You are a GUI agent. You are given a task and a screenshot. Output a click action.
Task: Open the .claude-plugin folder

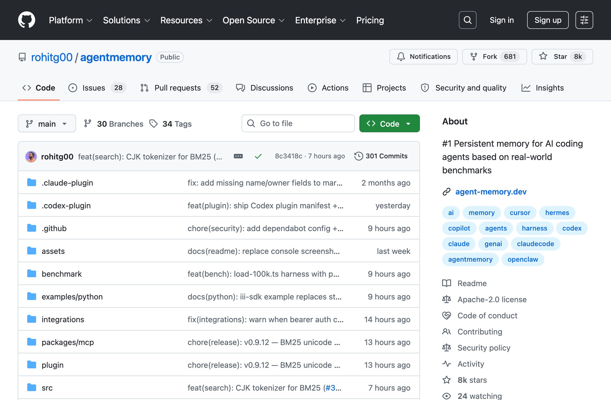pos(67,183)
